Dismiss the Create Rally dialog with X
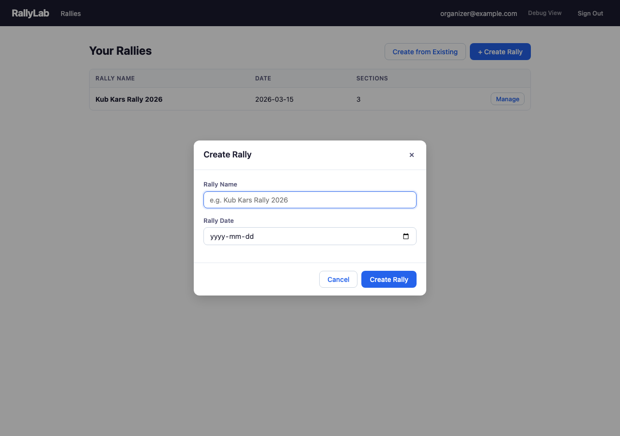The image size is (620, 436). coord(411,155)
